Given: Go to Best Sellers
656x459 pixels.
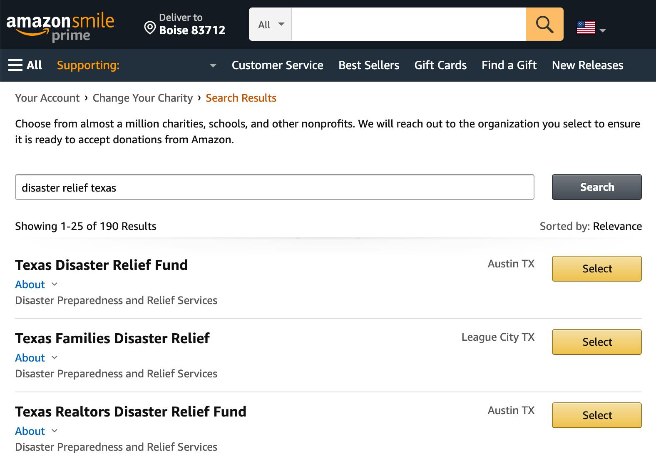Looking at the screenshot, I should coord(369,65).
